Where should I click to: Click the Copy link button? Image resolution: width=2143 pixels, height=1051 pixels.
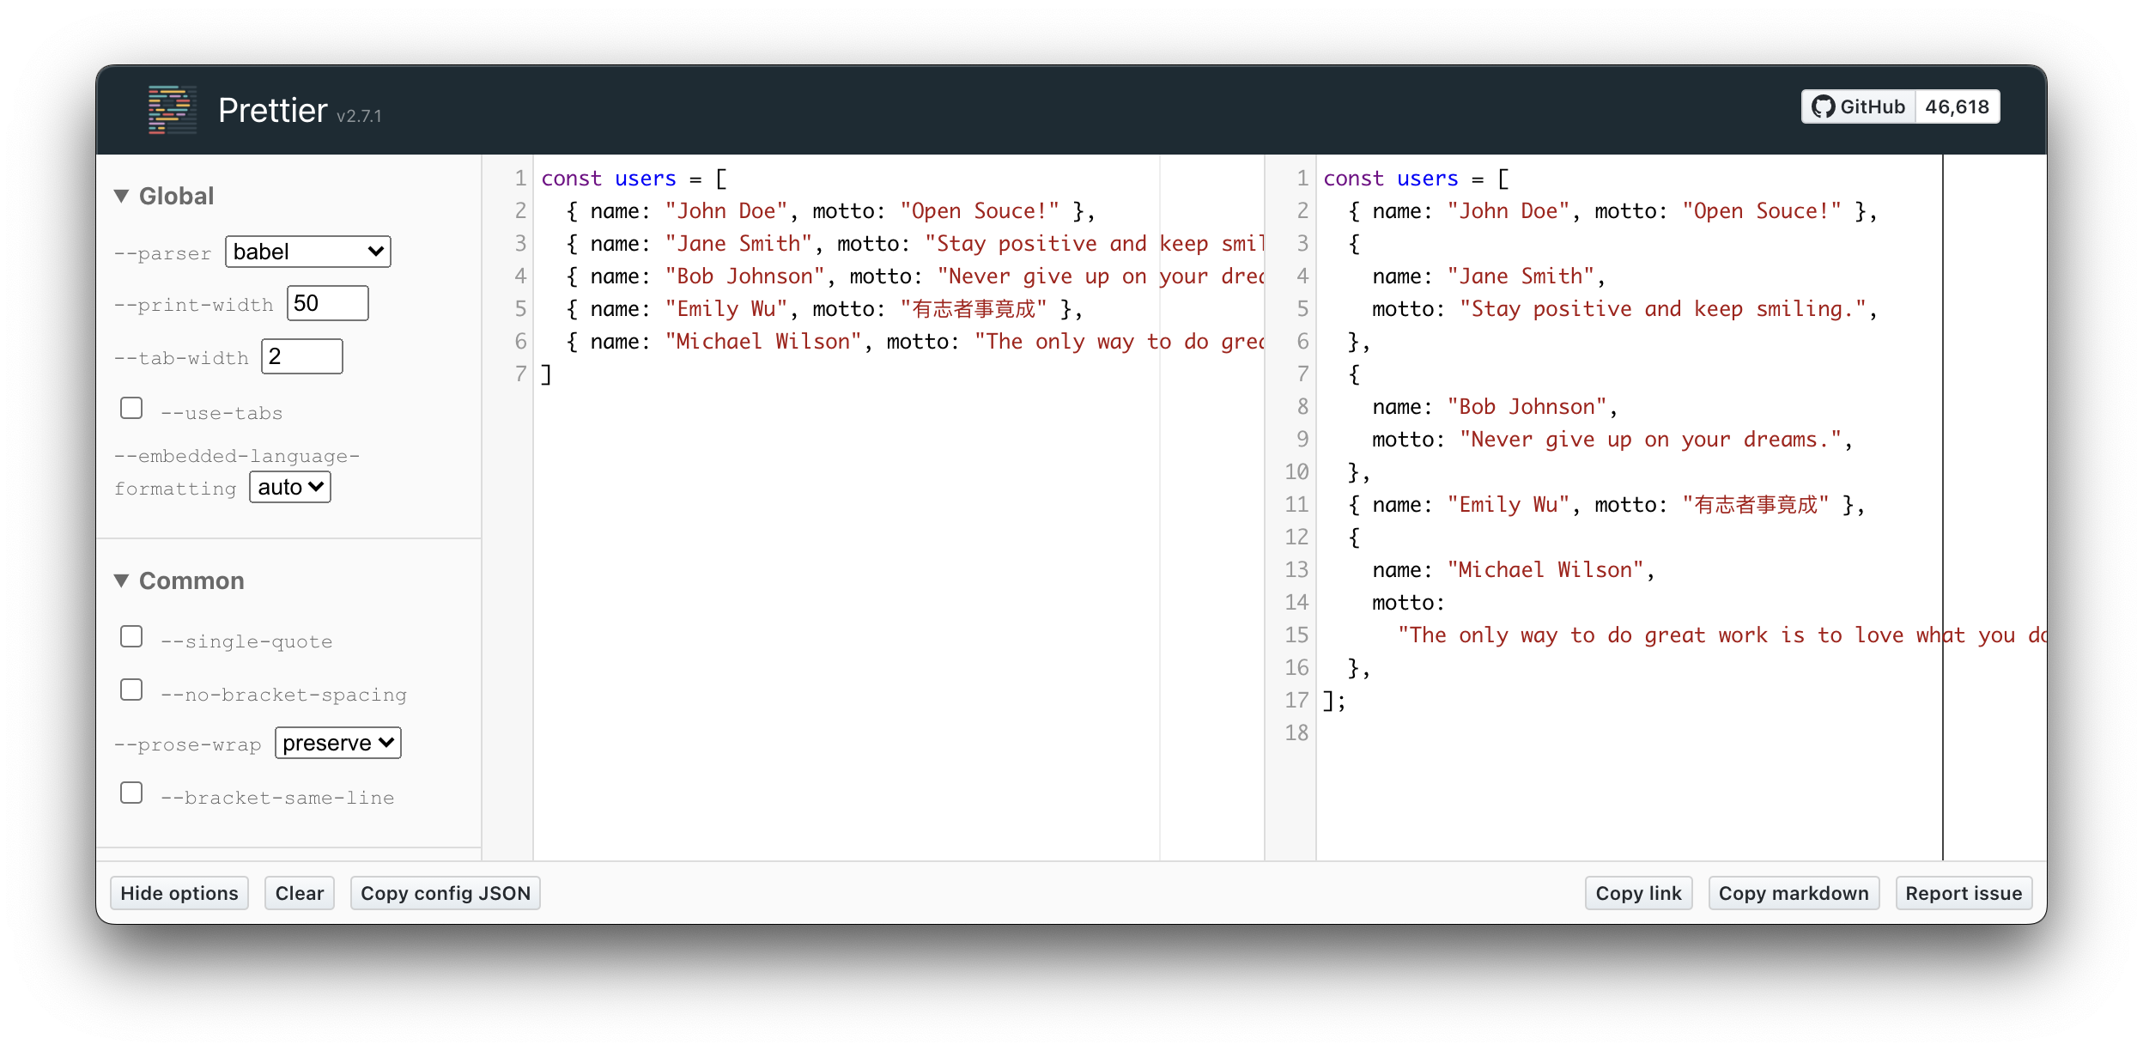coord(1638,893)
